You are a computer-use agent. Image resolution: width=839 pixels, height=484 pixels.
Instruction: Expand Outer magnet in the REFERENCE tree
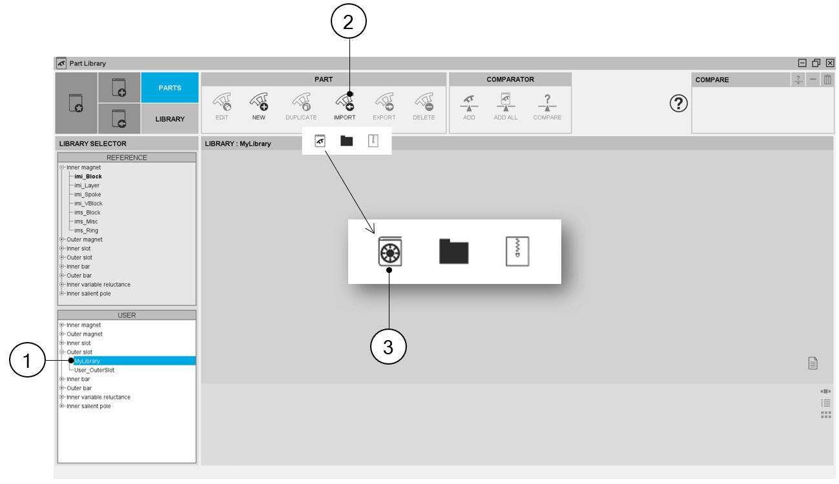(x=62, y=239)
